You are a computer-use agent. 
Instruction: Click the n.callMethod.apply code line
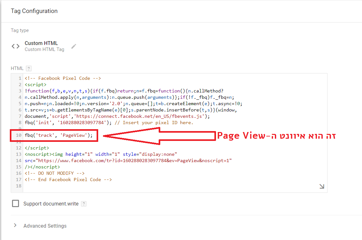[x=129, y=98]
